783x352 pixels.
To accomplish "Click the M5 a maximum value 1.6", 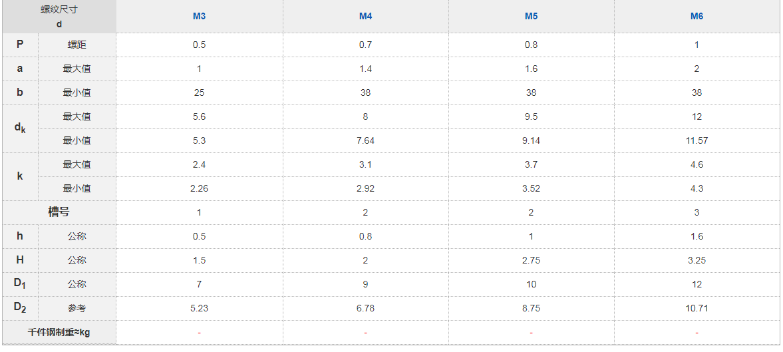I will click(x=531, y=69).
